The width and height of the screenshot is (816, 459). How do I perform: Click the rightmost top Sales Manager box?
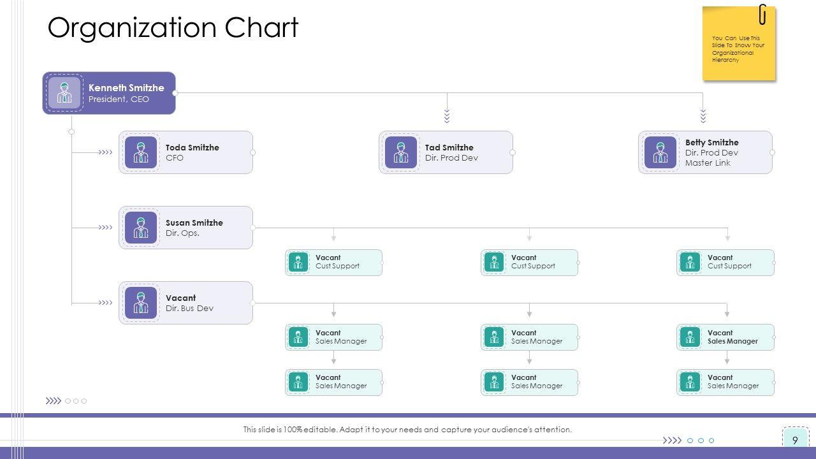725,337
